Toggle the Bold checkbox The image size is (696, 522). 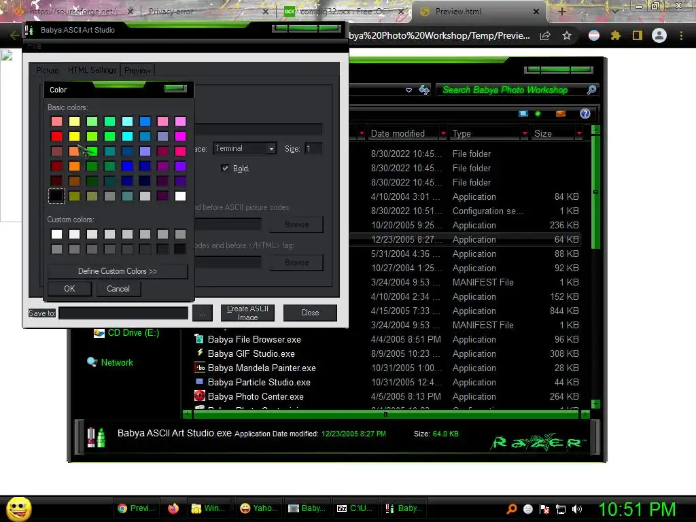click(225, 168)
